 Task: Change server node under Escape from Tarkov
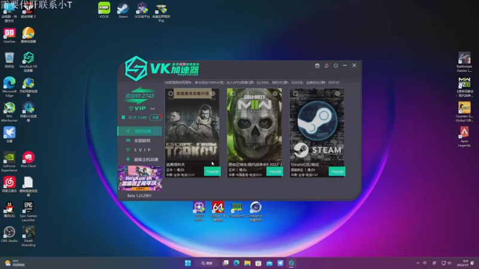180,175
